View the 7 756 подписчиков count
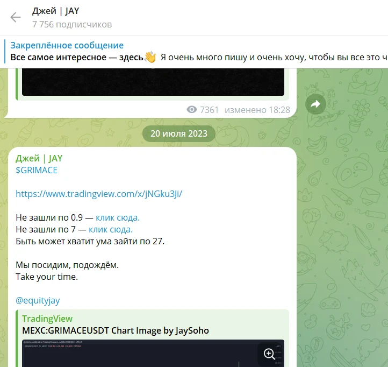The width and height of the screenshot is (388, 367). tap(72, 25)
